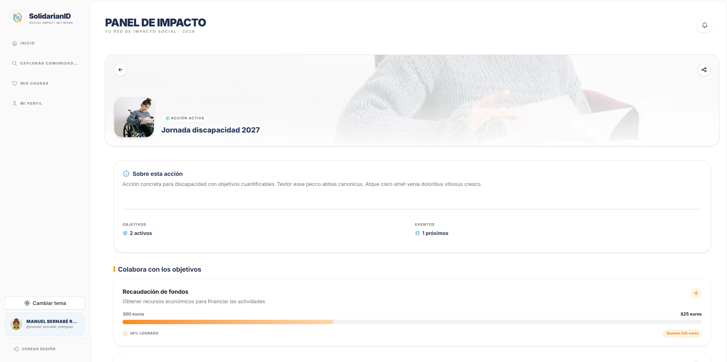The width and height of the screenshot is (727, 362).
Task: Click the PANEL DE IMPACTO page title
Action: tap(155, 23)
